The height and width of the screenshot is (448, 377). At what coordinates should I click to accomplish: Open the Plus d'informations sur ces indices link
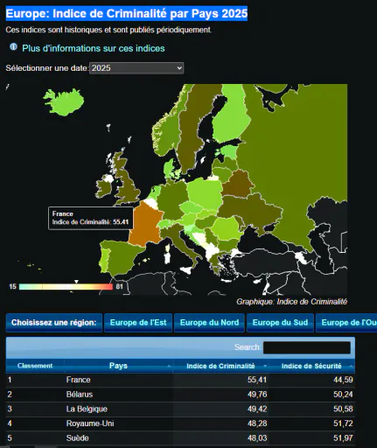coord(94,48)
